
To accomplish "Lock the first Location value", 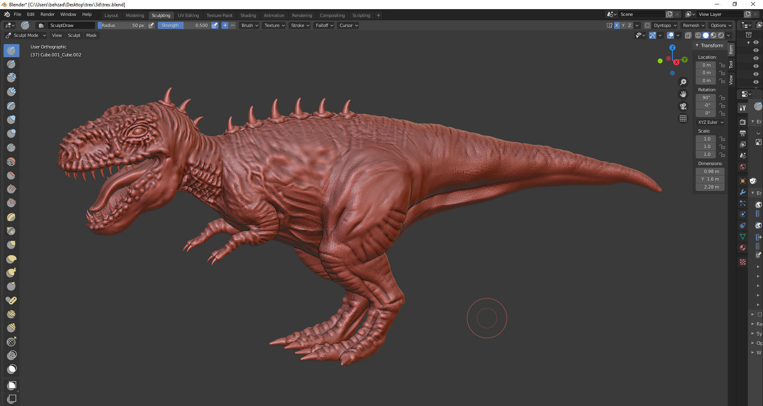I will [722, 65].
